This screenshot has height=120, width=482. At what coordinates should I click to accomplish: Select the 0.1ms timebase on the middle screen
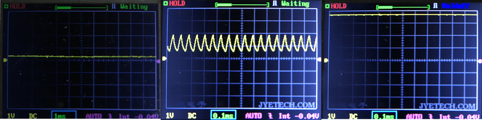(x=223, y=115)
